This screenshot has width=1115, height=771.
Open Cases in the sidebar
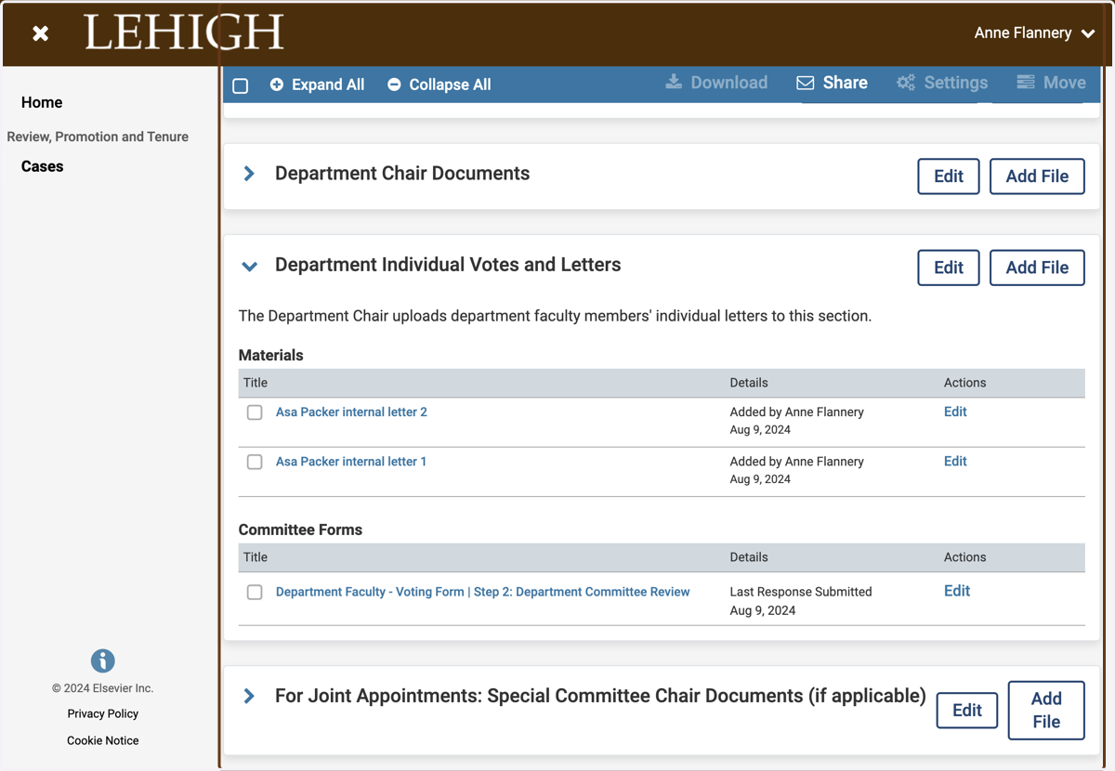click(43, 166)
